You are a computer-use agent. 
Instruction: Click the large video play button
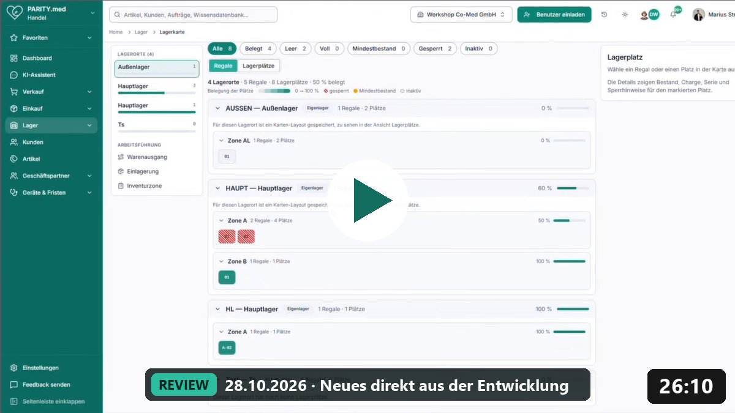click(x=367, y=200)
